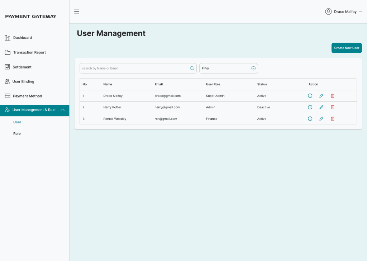Collapse the User Management & Role chevron
The image size is (367, 261).
62,110
